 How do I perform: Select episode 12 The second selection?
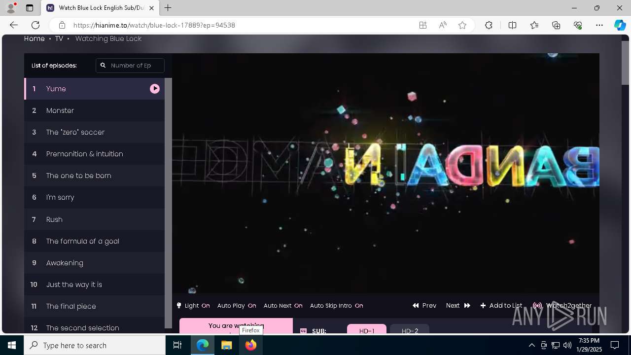[94, 326]
